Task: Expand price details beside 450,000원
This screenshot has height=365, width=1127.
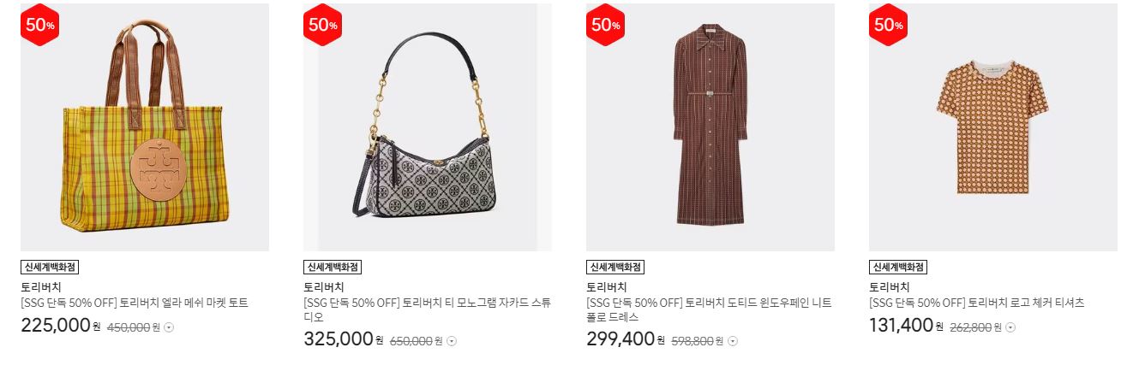Action: [169, 327]
